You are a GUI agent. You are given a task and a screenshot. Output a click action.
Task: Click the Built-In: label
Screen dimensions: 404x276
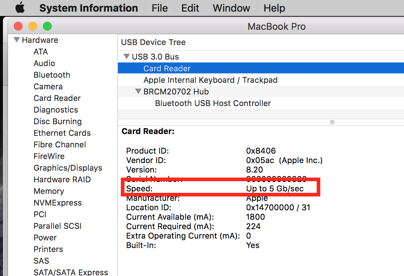[141, 245]
